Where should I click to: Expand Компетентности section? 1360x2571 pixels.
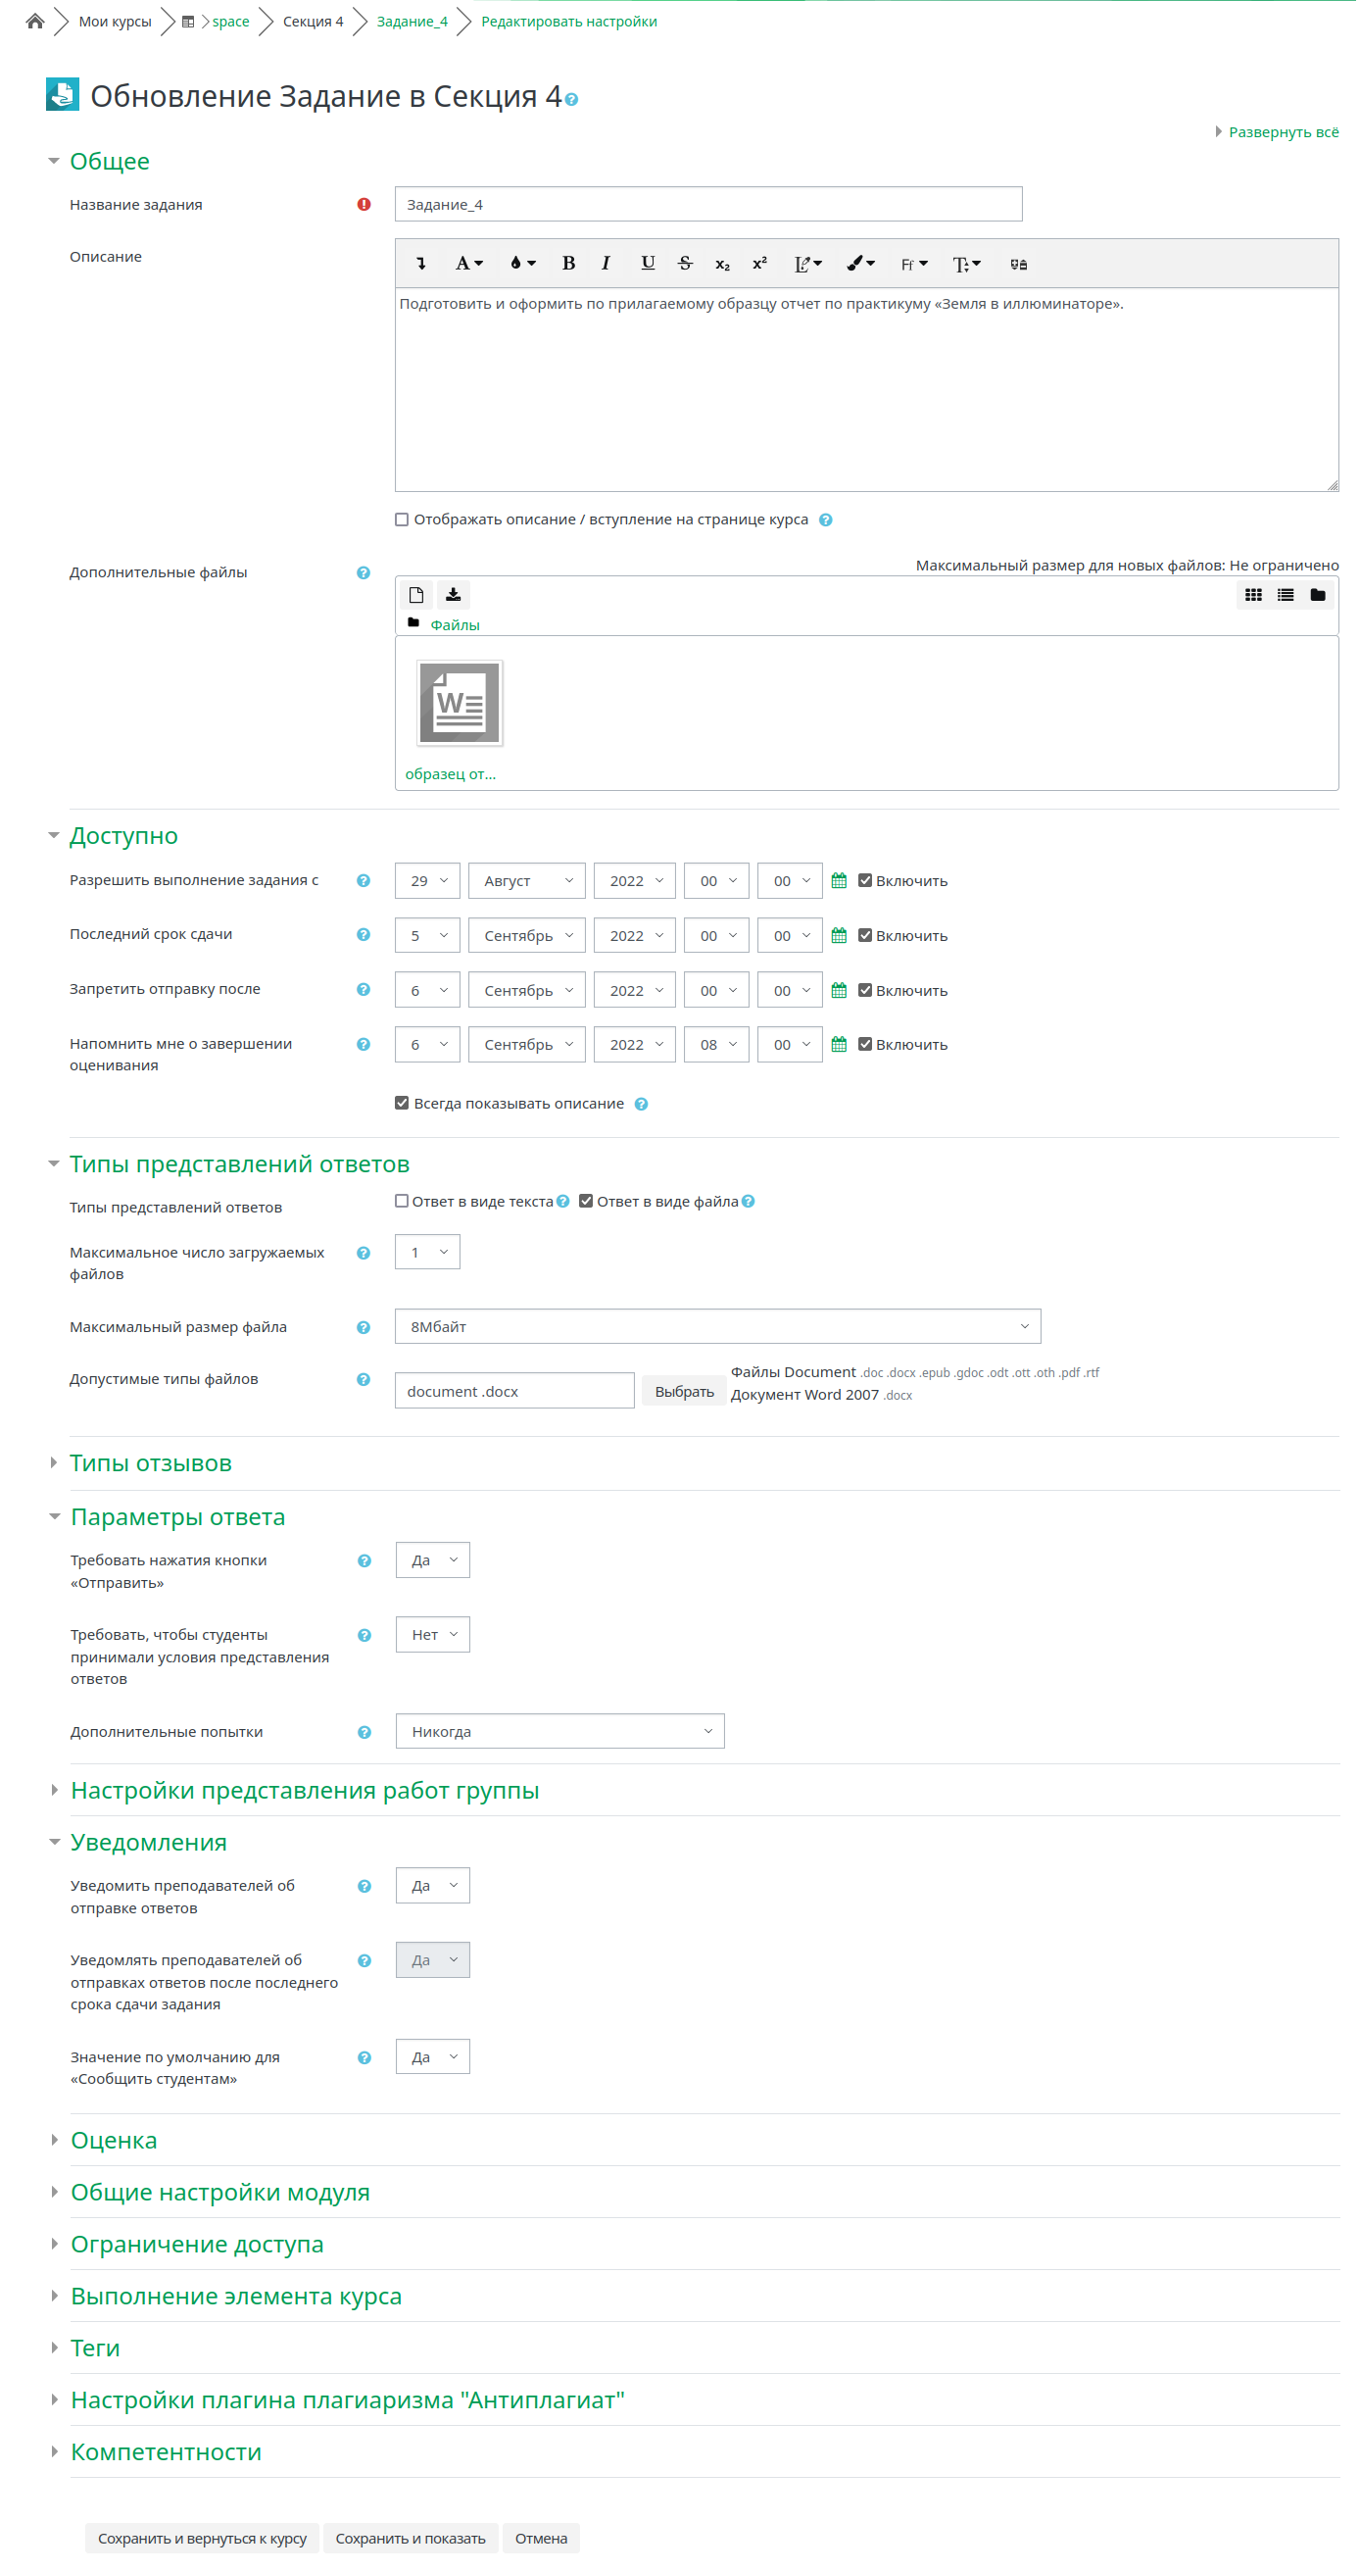point(166,2451)
